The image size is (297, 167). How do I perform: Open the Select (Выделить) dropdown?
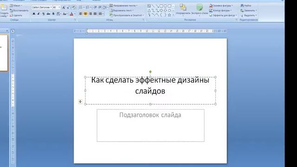click(249, 15)
